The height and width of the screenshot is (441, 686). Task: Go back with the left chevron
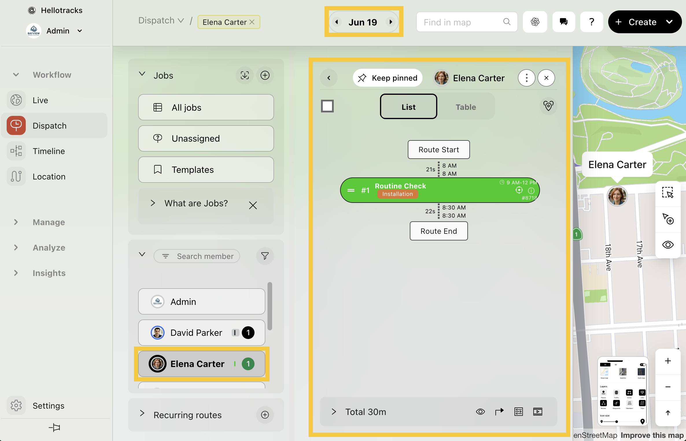(x=329, y=78)
